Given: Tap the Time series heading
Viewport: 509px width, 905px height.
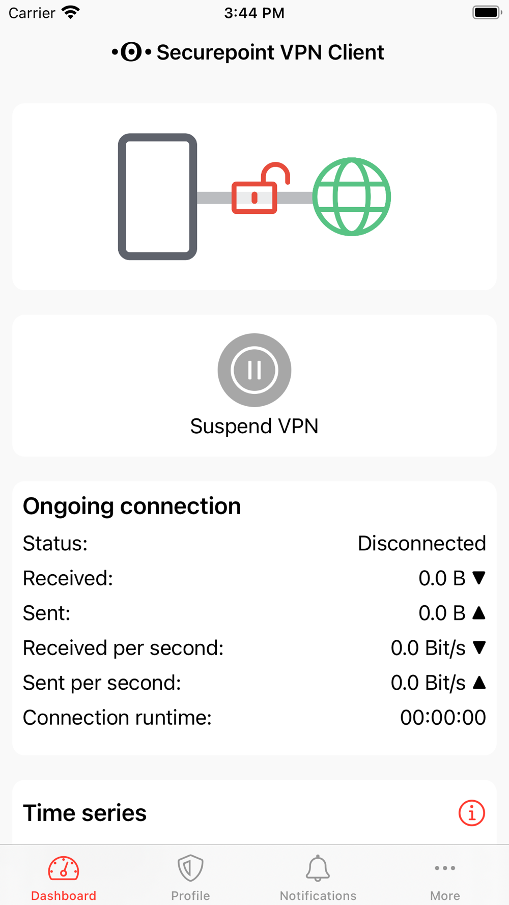Looking at the screenshot, I should coord(85,813).
